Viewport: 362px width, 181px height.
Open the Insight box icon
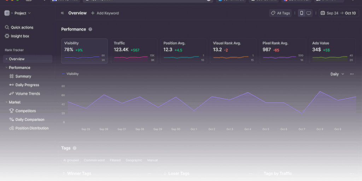coord(7,36)
